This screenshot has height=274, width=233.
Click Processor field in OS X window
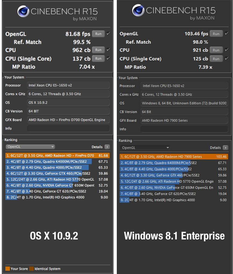[68, 85]
